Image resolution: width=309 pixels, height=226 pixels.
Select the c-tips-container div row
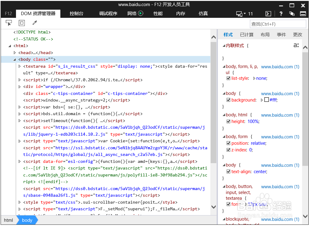click(x=95, y=94)
